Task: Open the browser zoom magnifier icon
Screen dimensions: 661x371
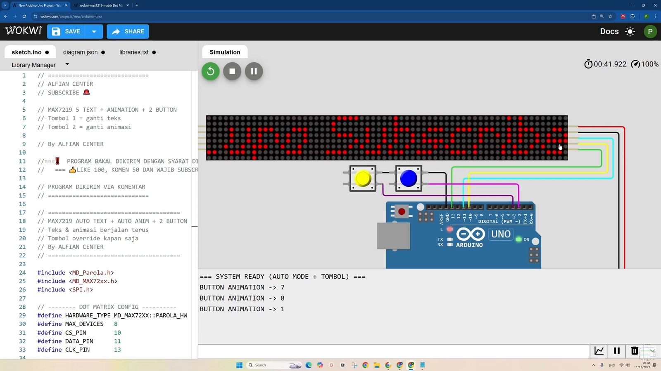Action: tap(602, 16)
